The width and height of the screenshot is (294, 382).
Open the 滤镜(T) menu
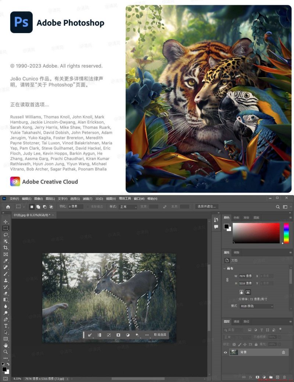pyautogui.click(x=87, y=199)
